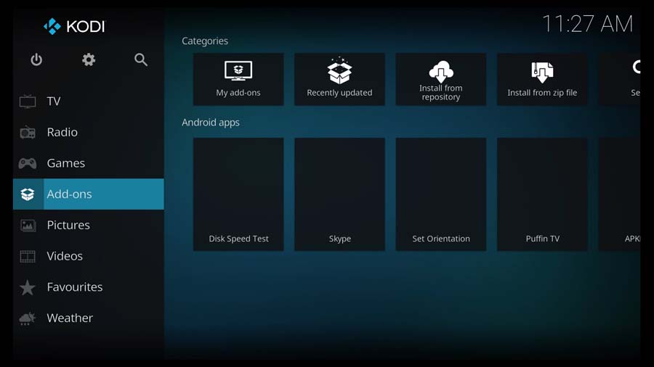The height and width of the screenshot is (367, 654).
Task: Click the Categories section heading
Action: 205,41
